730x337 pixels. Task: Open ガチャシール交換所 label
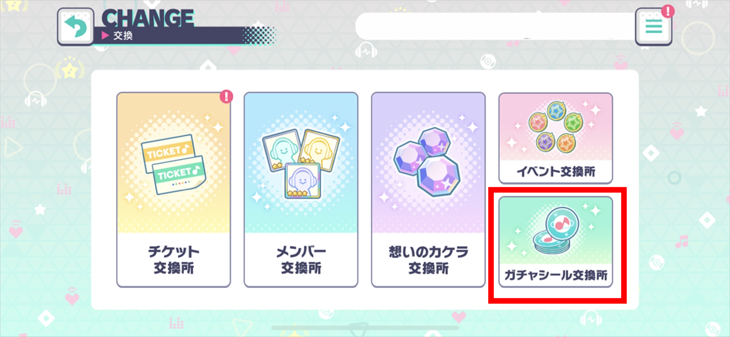point(556,275)
